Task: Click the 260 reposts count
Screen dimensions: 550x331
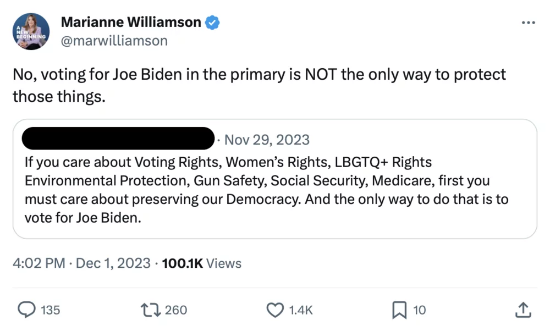Action: pos(176,310)
